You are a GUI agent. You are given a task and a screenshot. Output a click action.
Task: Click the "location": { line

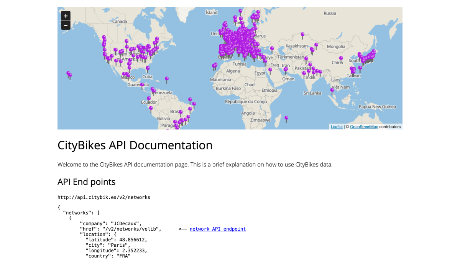pyautogui.click(x=98, y=234)
